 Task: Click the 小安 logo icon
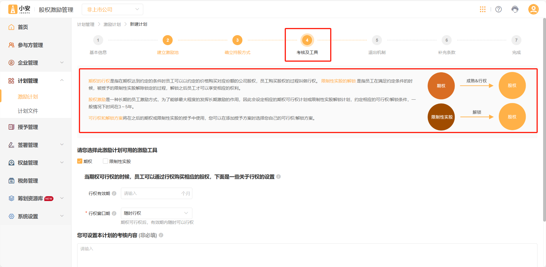13,9
